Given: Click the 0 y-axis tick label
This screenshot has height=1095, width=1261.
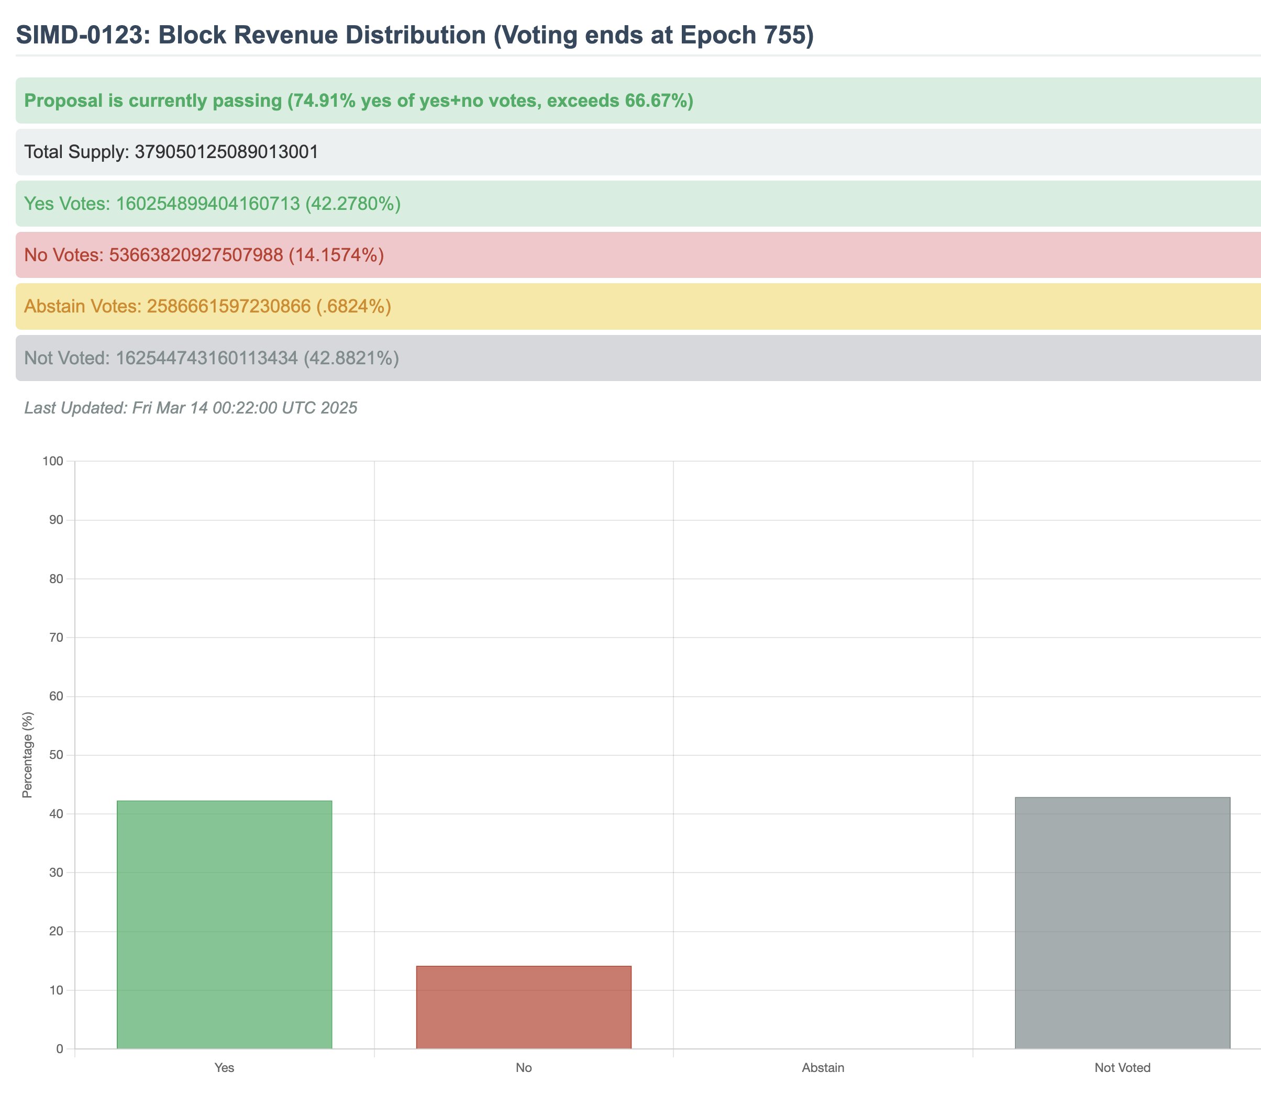Looking at the screenshot, I should click(x=59, y=1049).
